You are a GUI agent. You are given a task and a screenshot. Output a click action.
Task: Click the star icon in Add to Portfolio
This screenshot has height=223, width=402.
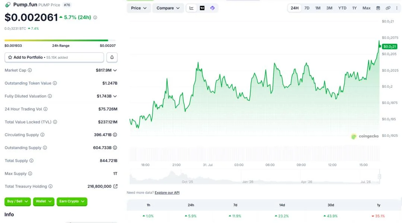point(10,57)
